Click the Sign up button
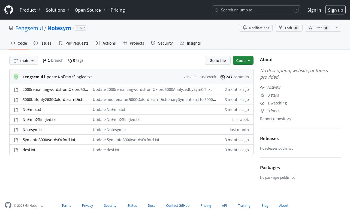The width and height of the screenshot is (350, 222). point(336,10)
